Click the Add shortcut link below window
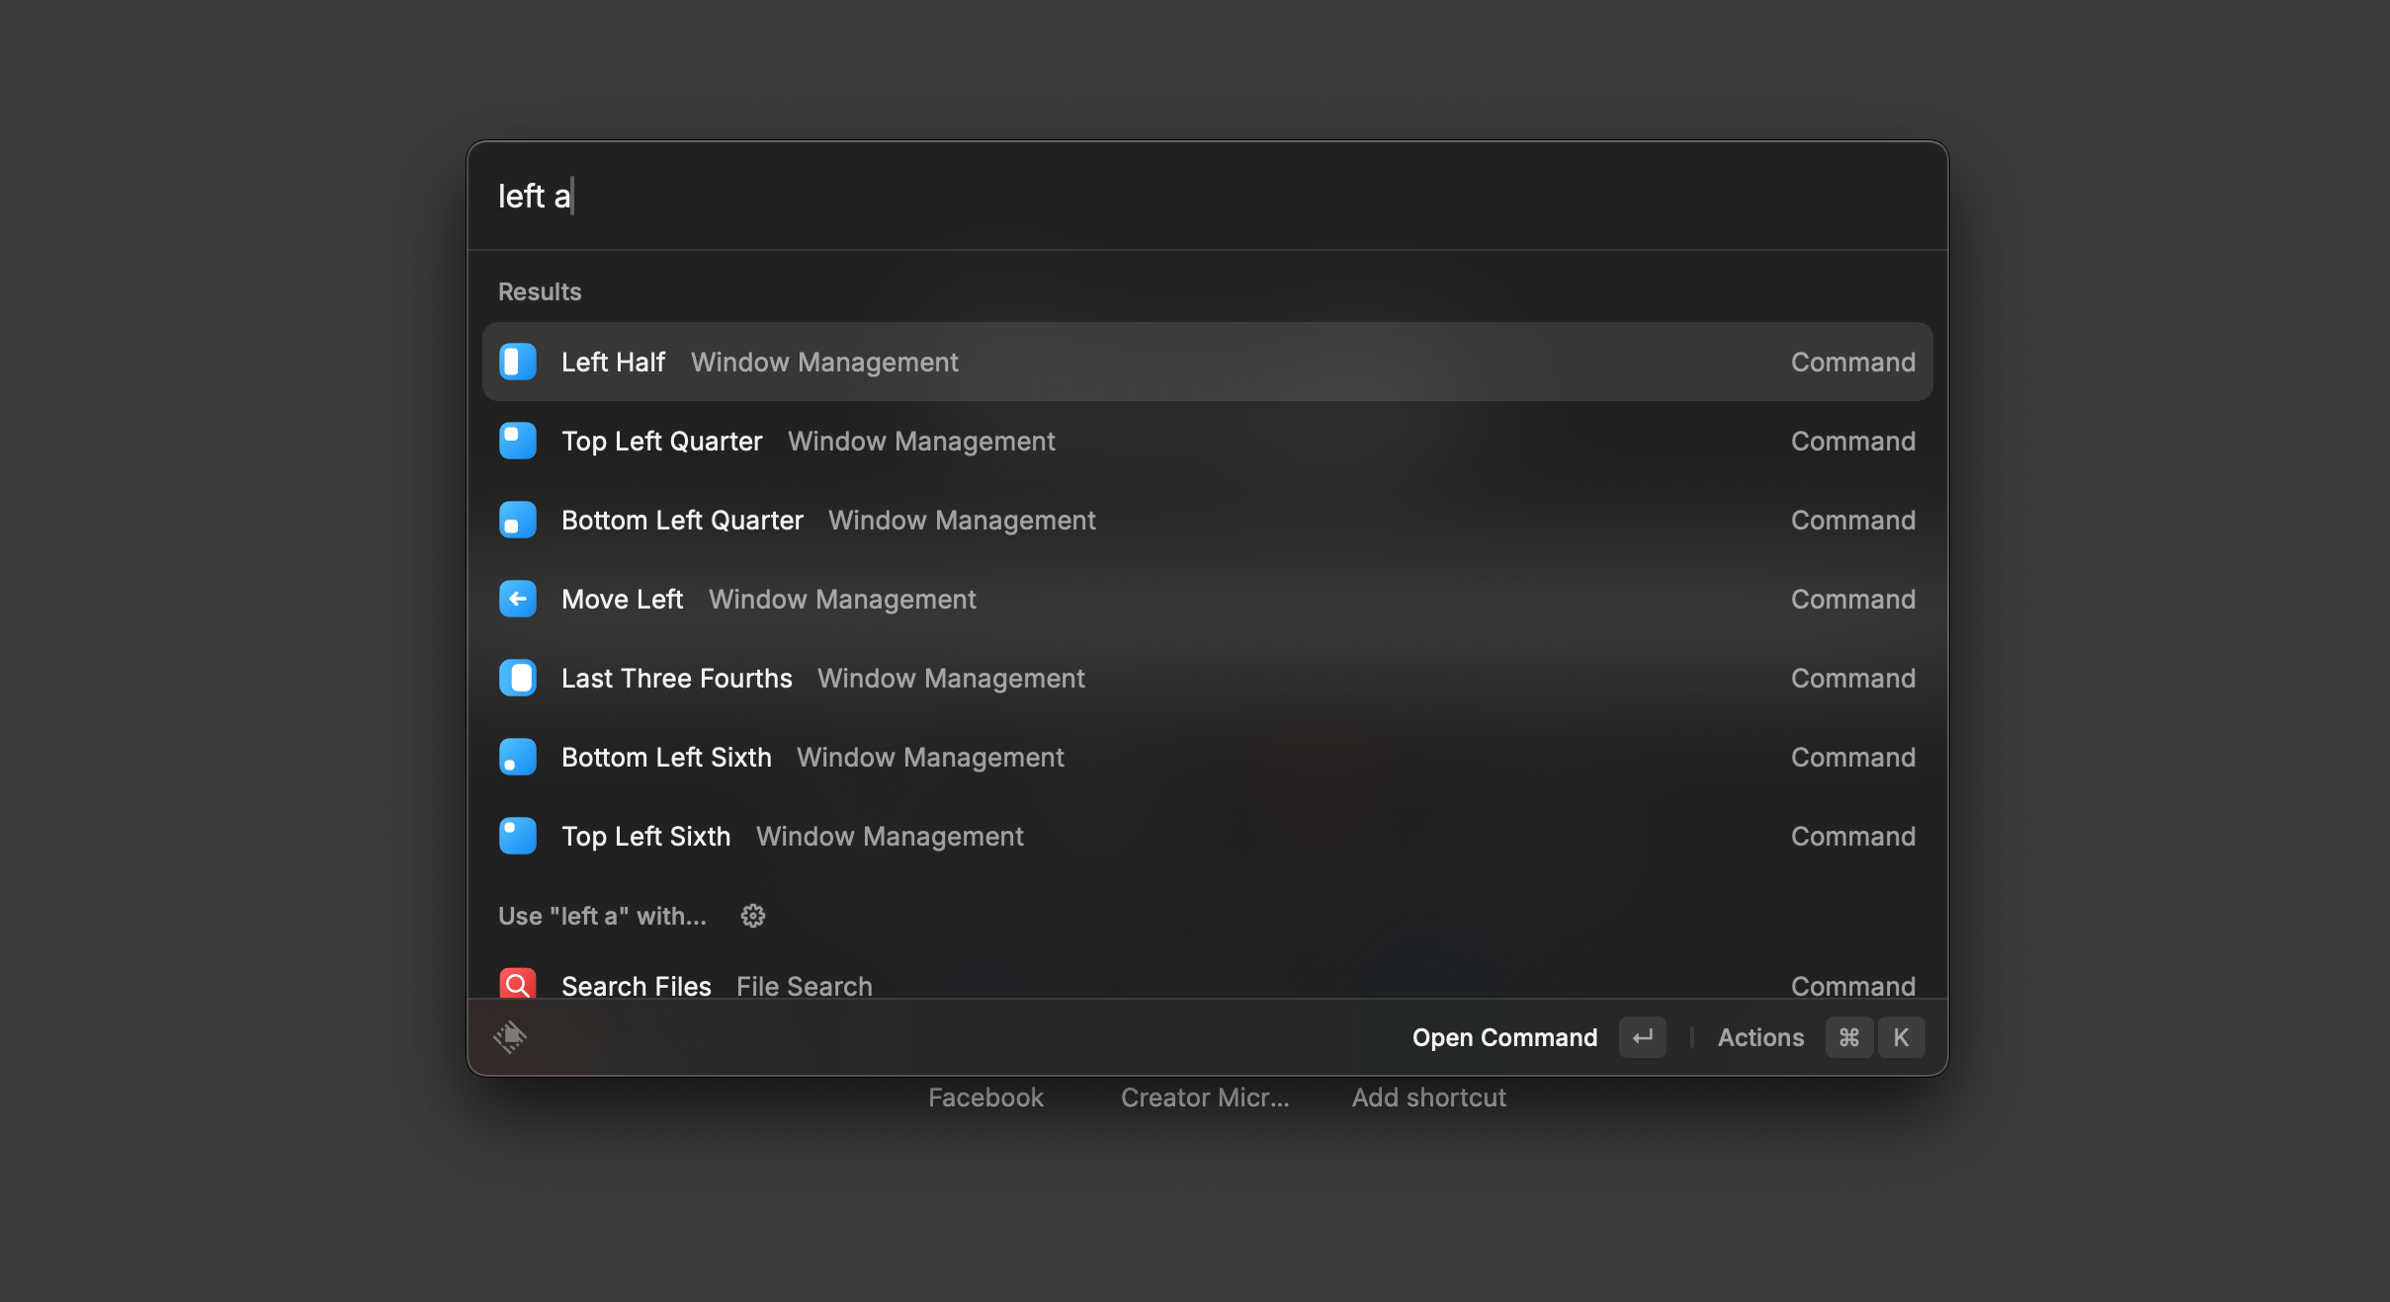2390x1302 pixels. click(1428, 1098)
